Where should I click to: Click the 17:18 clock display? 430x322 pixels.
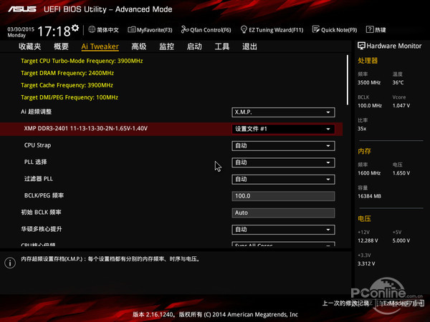click(54, 31)
